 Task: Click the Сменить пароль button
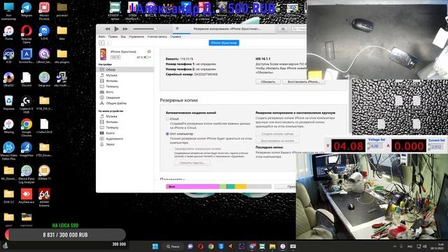(x=192, y=163)
